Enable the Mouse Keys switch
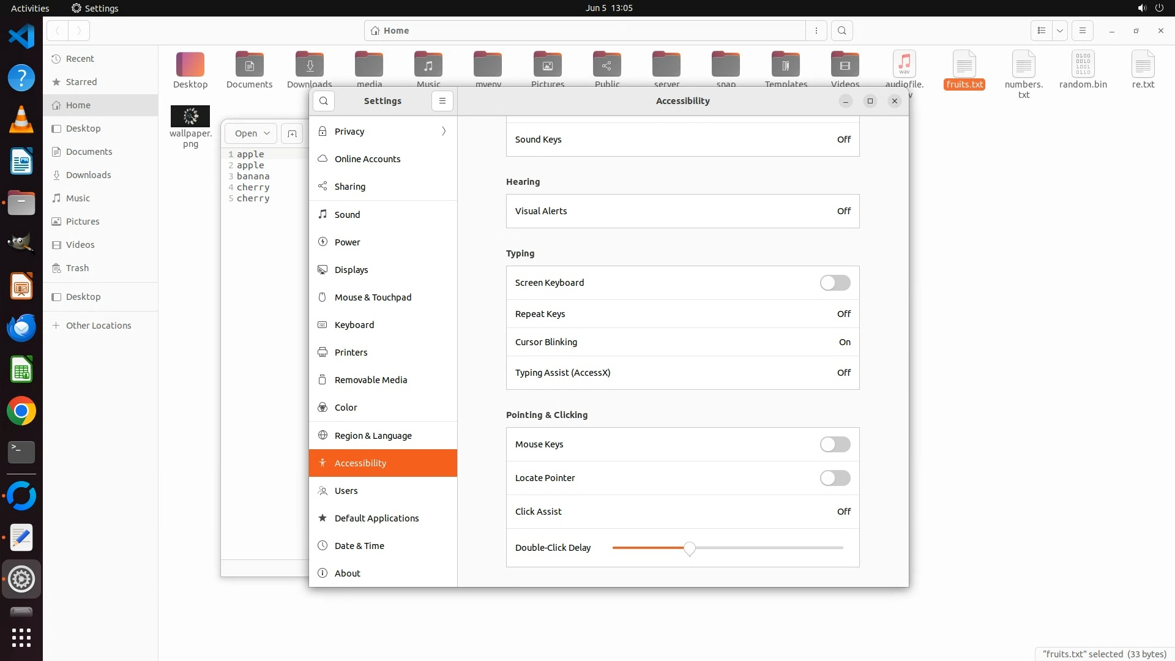Viewport: 1175px width, 661px height. [x=835, y=444]
